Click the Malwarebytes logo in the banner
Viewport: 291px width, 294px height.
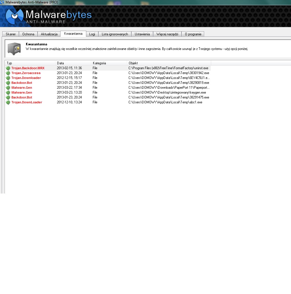click(x=49, y=16)
